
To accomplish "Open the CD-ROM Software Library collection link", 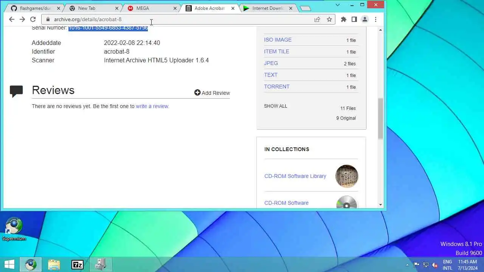I will [x=295, y=176].
